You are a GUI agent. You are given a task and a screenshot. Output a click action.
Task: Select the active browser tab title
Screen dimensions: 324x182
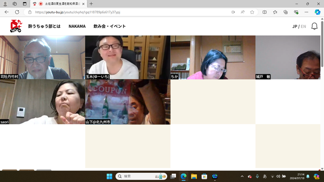click(62, 4)
